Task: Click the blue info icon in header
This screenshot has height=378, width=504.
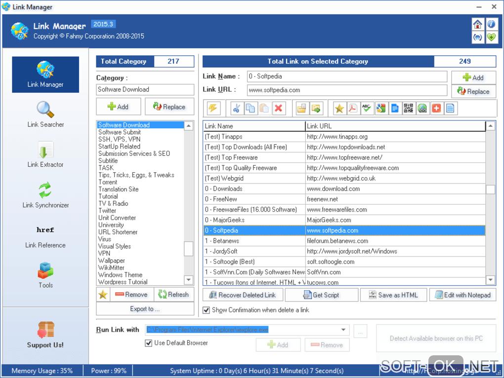Action: (491, 24)
